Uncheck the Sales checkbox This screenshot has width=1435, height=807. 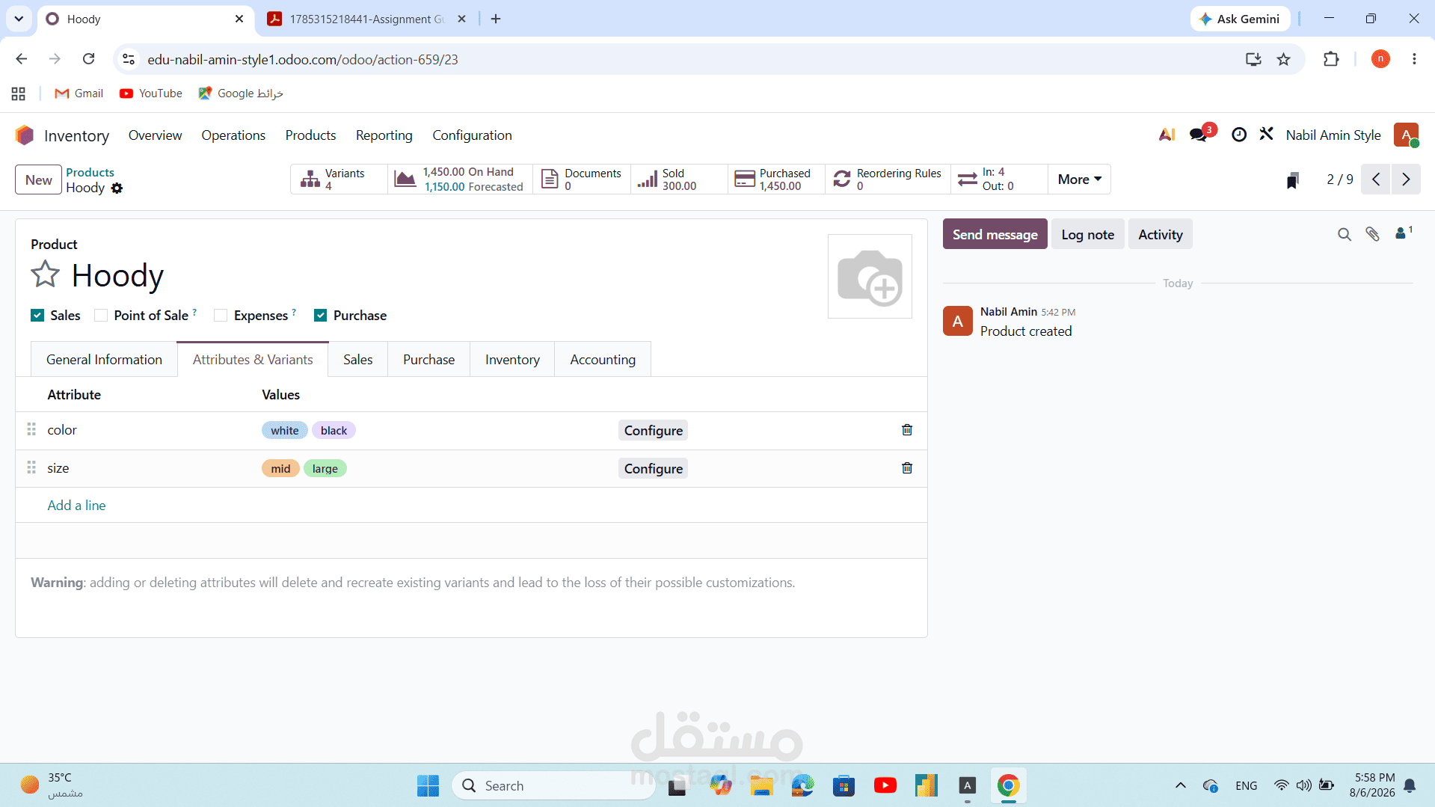click(x=37, y=316)
